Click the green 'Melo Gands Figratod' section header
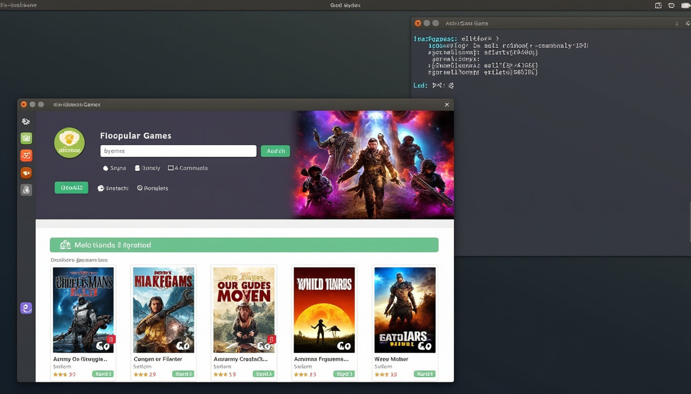The width and height of the screenshot is (691, 394). click(244, 245)
